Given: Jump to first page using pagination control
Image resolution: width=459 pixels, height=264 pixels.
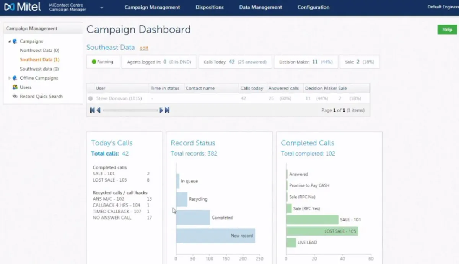Looking at the screenshot, I should [92, 110].
